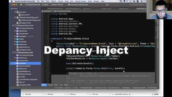The width and height of the screenshot is (172, 97).
Task: Open the Debug configuration selector
Action: (45, 5)
